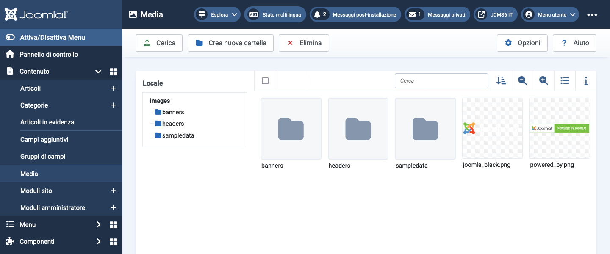
Task: Open the headers folder in tree
Action: pos(169,124)
